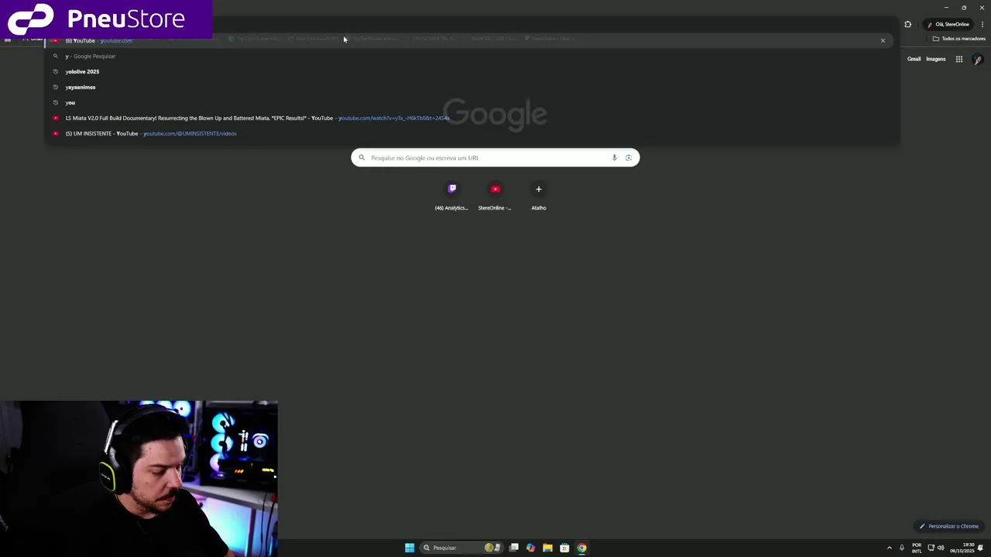Open the LS Miata V2.0 documentary suggestion
Image resolution: width=991 pixels, height=557 pixels.
click(471, 118)
